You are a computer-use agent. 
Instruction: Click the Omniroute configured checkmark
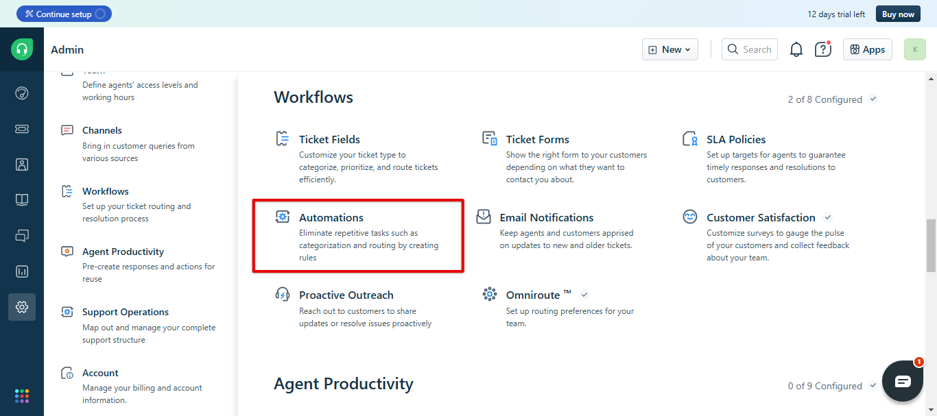pyautogui.click(x=584, y=295)
